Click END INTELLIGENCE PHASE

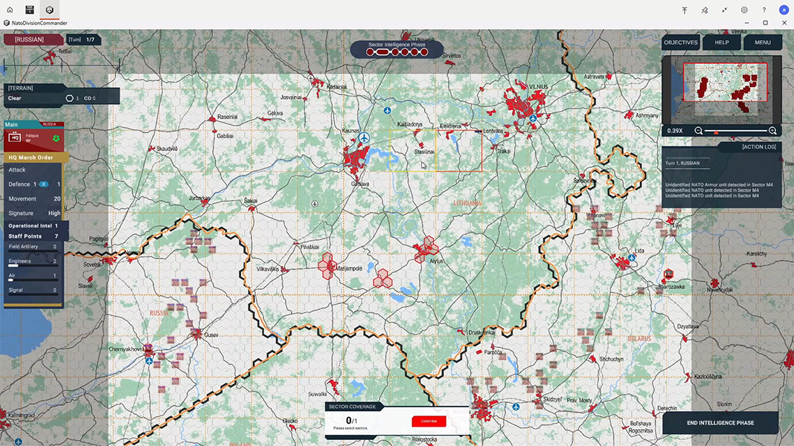pos(720,423)
